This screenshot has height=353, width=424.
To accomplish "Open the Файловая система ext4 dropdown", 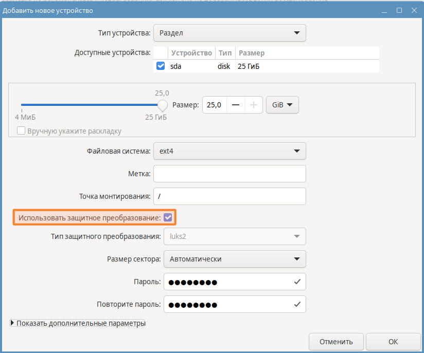I will click(x=229, y=151).
